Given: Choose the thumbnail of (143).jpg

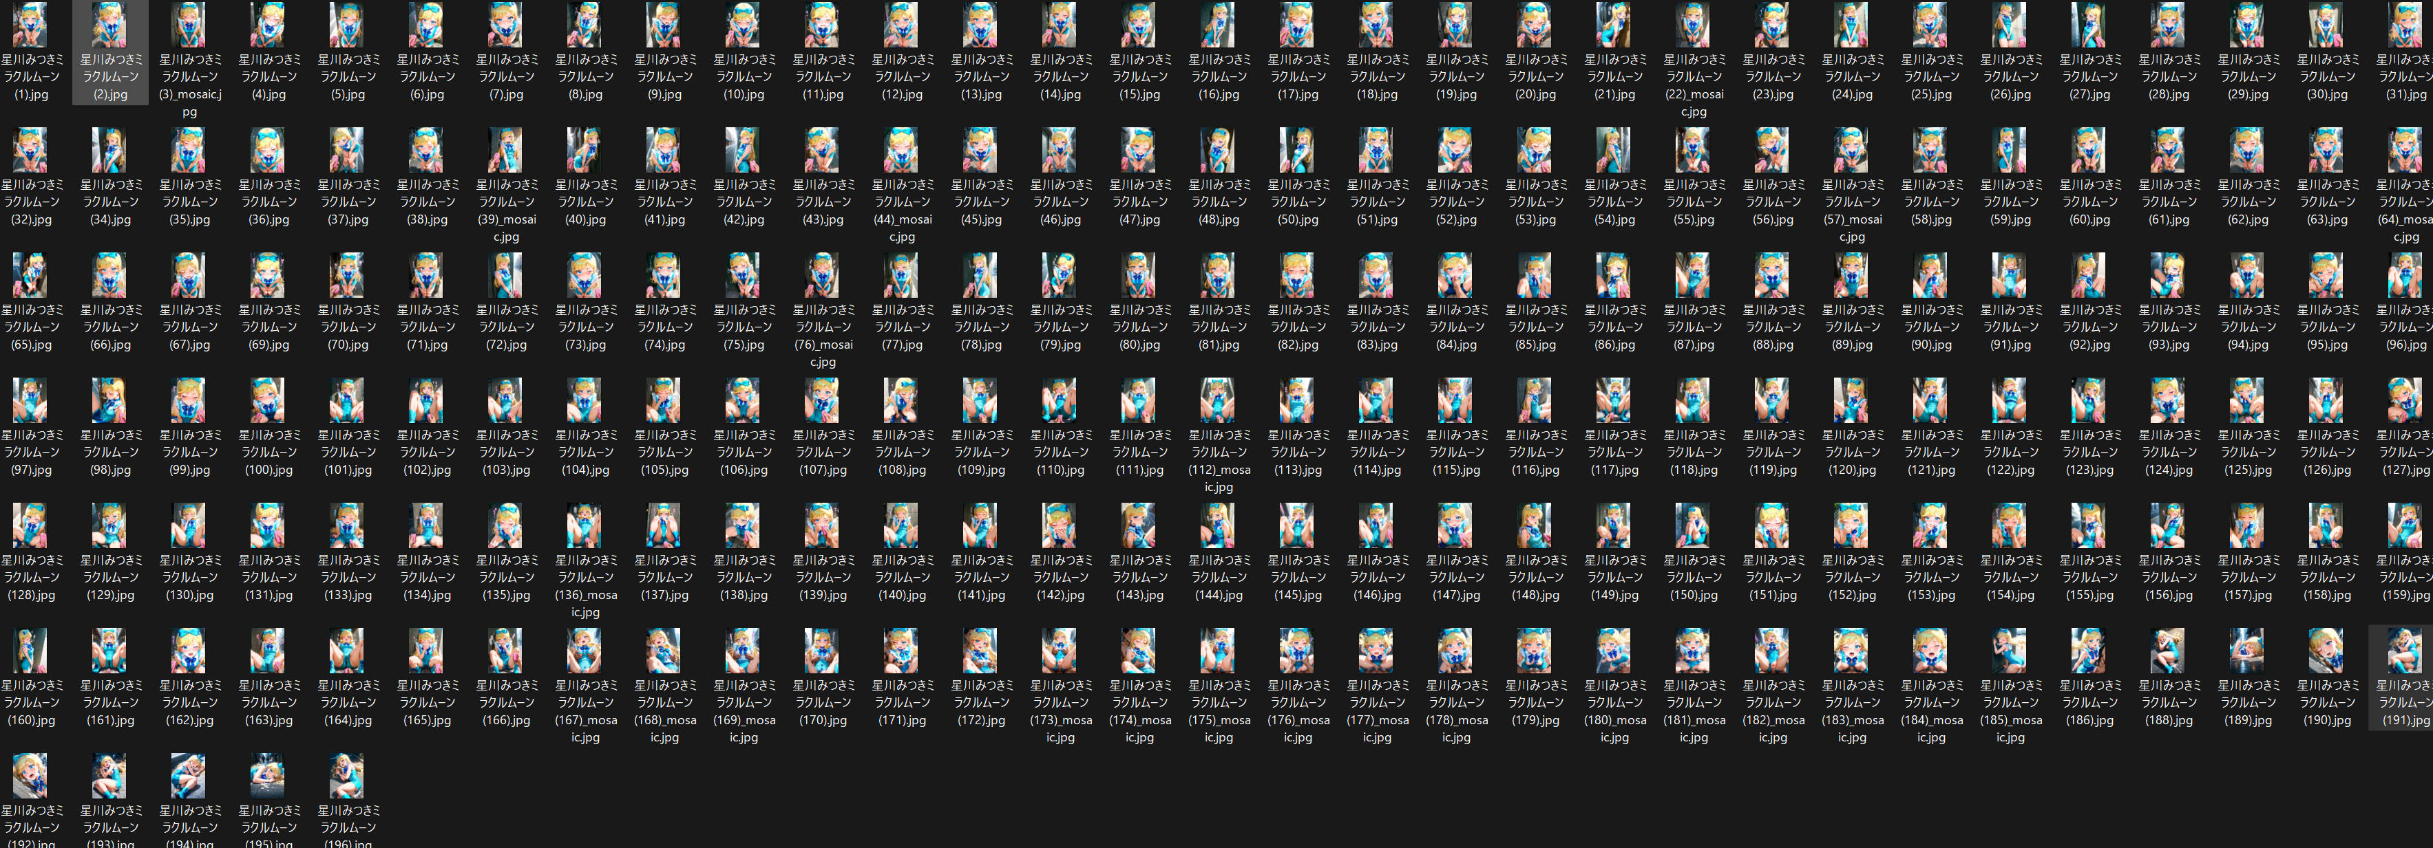Looking at the screenshot, I should pos(1139,525).
